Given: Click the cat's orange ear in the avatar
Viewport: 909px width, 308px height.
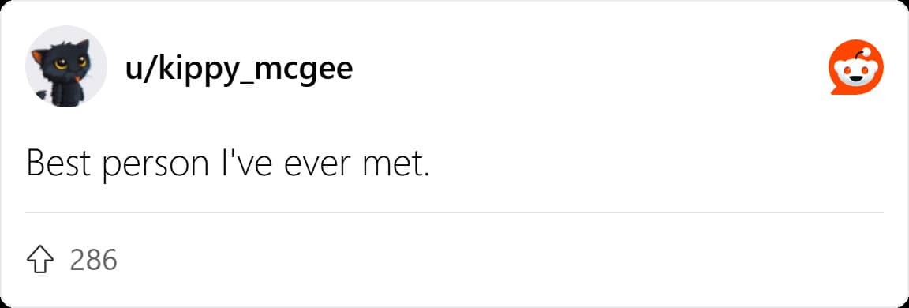Looking at the screenshot, I should [x=37, y=57].
